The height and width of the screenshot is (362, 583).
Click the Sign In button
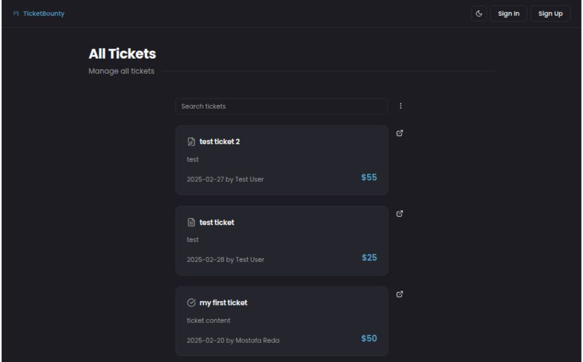[509, 13]
